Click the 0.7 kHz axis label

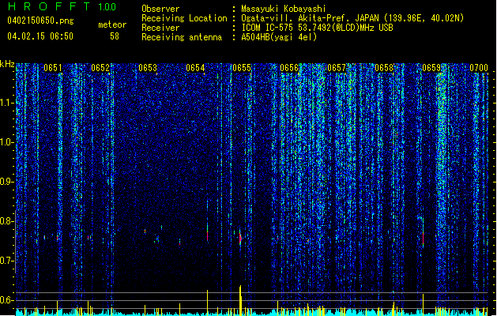pyautogui.click(x=7, y=261)
